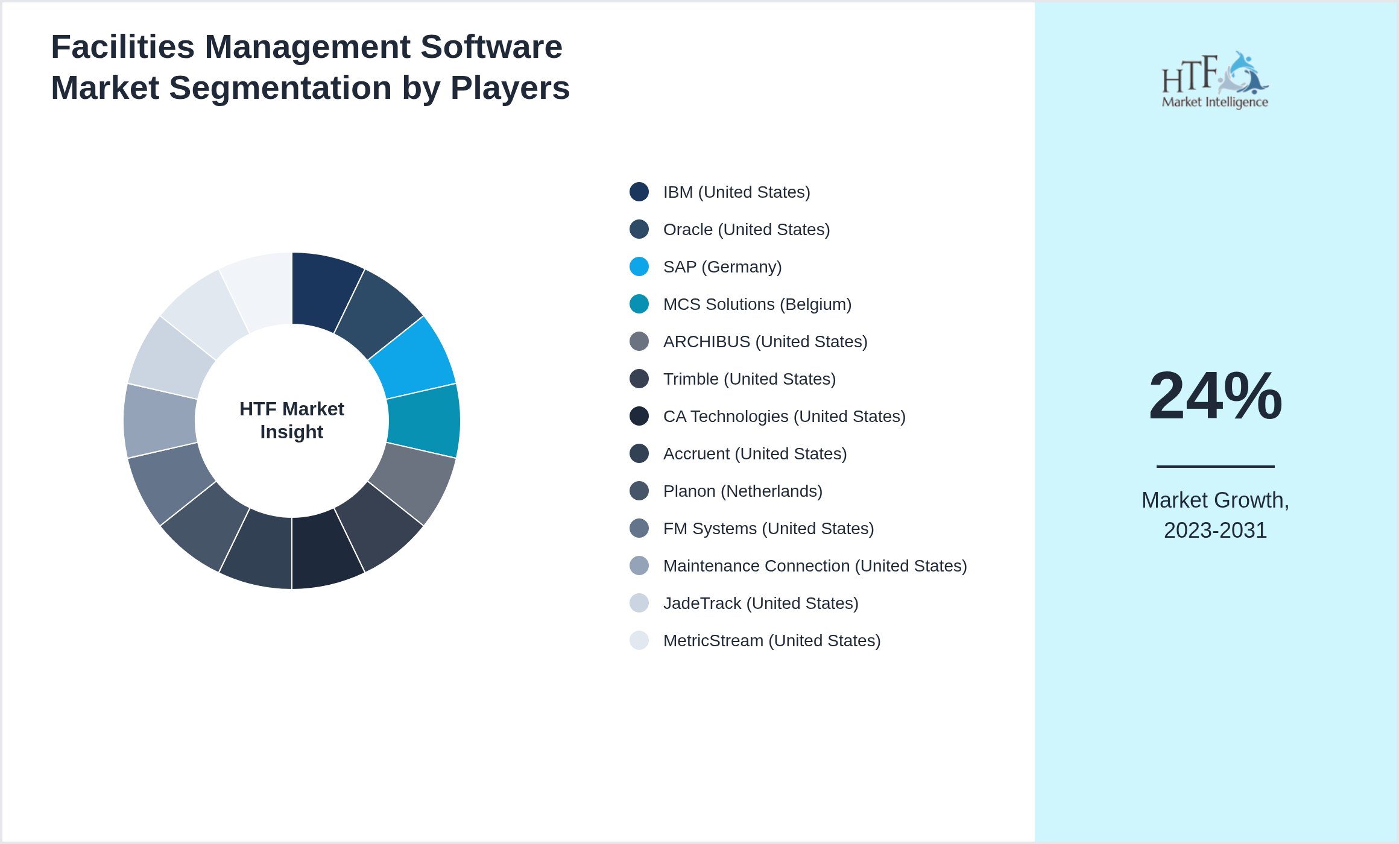
Task: Select 'Maintenance Connection (United States)' legend label
Action: (x=815, y=566)
